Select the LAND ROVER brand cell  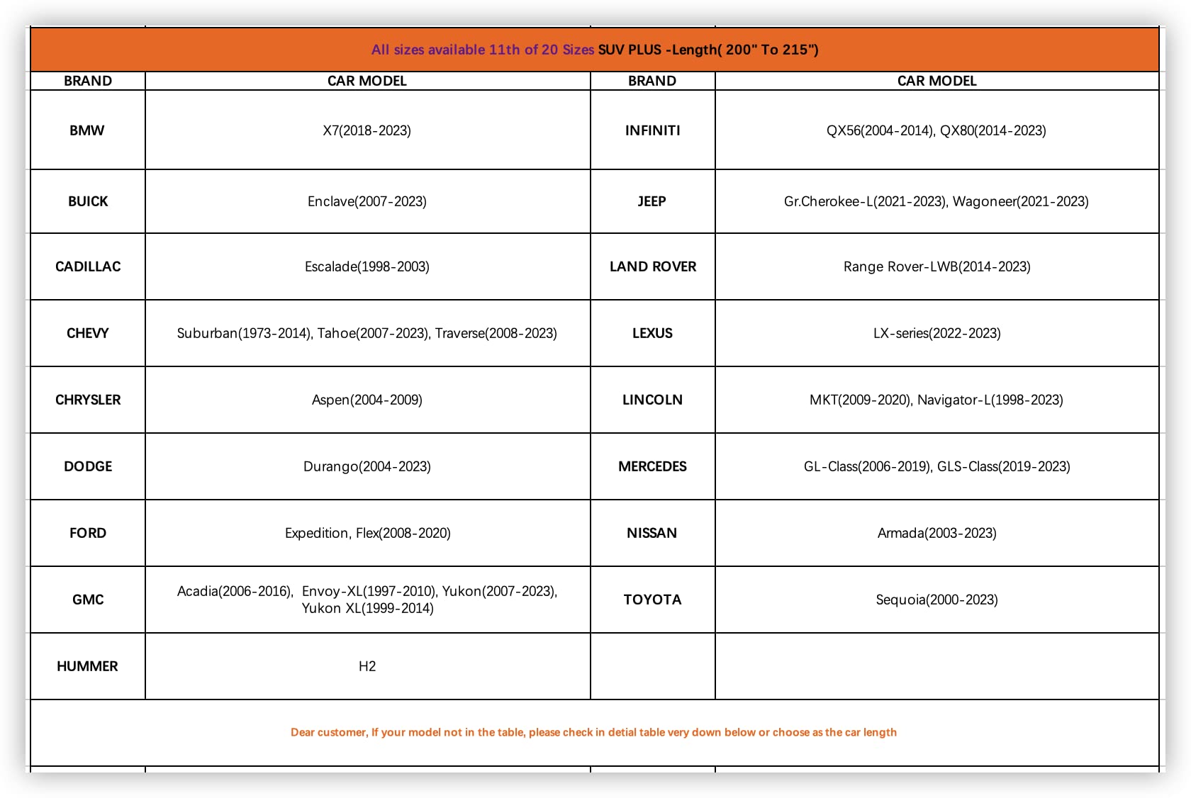click(653, 266)
